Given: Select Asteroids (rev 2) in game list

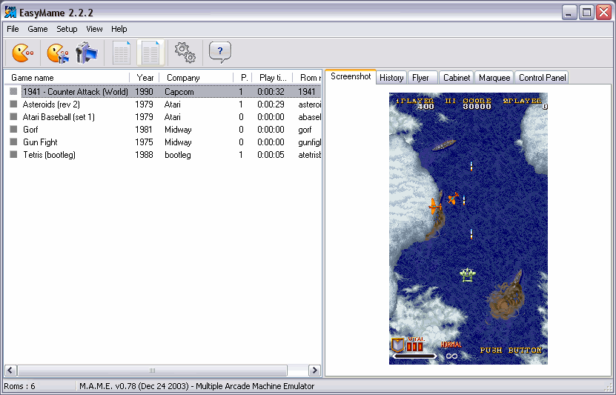Looking at the screenshot, I should (51, 104).
